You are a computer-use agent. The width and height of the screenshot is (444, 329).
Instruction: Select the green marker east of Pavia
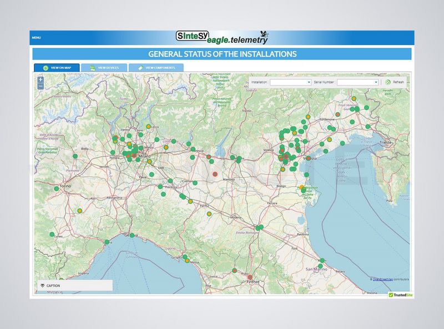tap(152, 175)
